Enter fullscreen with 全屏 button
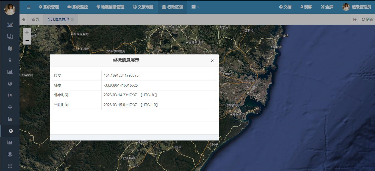The height and width of the screenshot is (171, 375). (x=327, y=7)
